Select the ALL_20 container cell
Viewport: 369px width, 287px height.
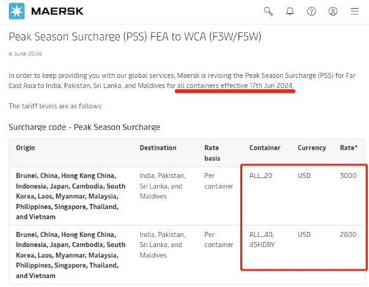261,175
